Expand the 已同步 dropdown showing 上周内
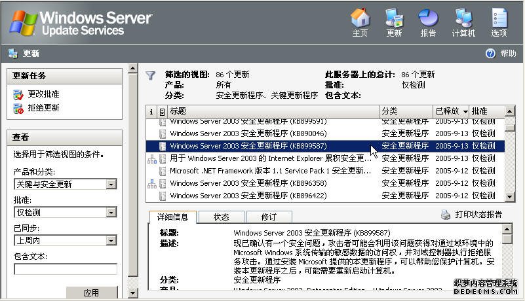525x301 pixels. coord(111,240)
